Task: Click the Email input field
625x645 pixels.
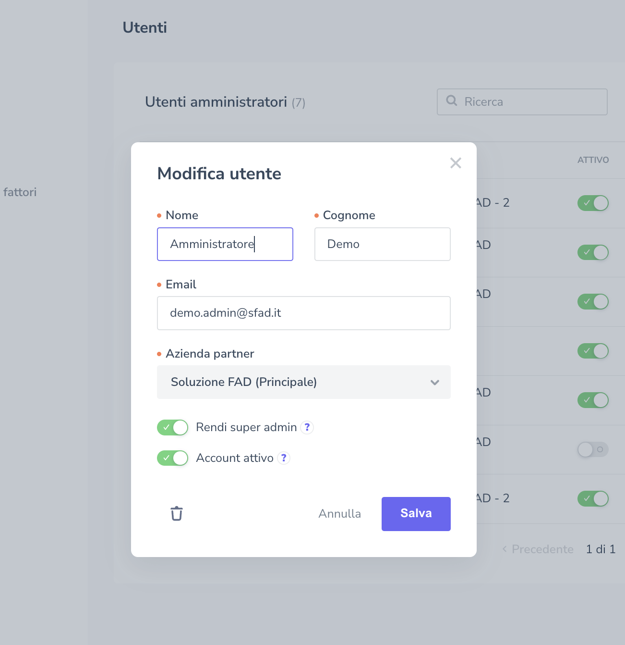Action: click(x=303, y=313)
